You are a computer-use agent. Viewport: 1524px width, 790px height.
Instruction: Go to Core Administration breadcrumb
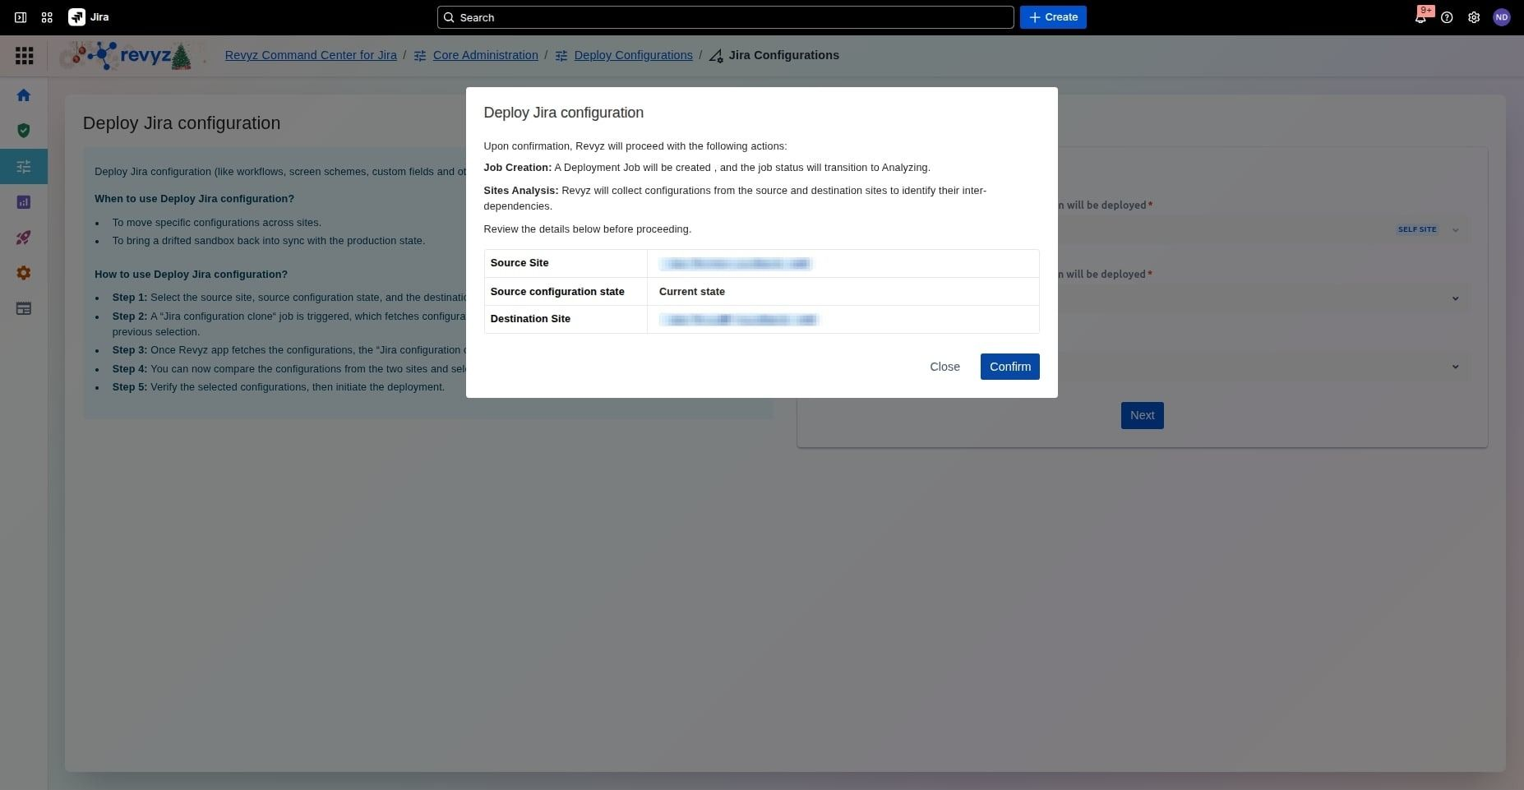tap(485, 55)
